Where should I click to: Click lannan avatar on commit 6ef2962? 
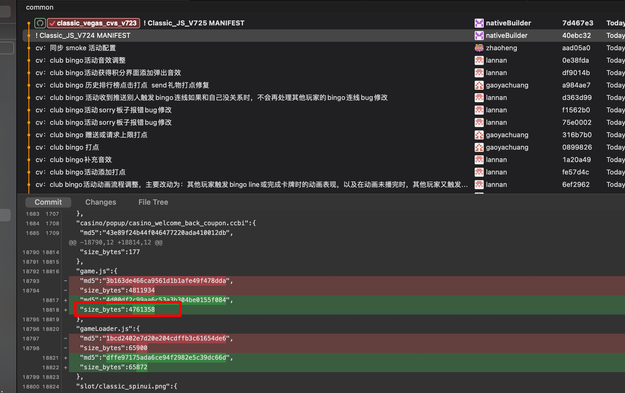tap(479, 185)
